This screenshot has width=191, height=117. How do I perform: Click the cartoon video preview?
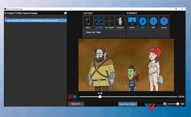126,65
